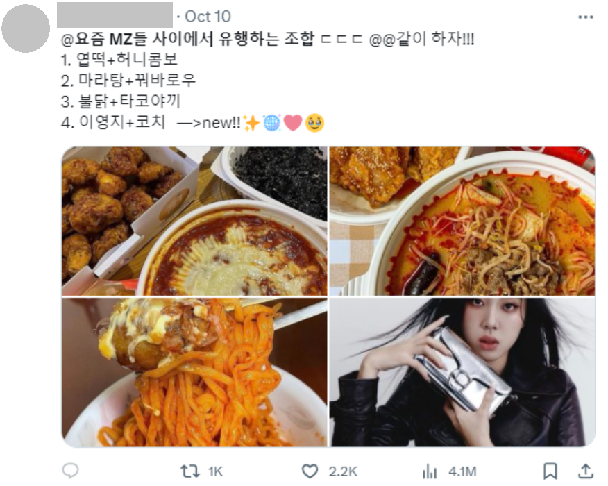
Task: Open the reply speech-bubble icon
Action: click(x=71, y=471)
